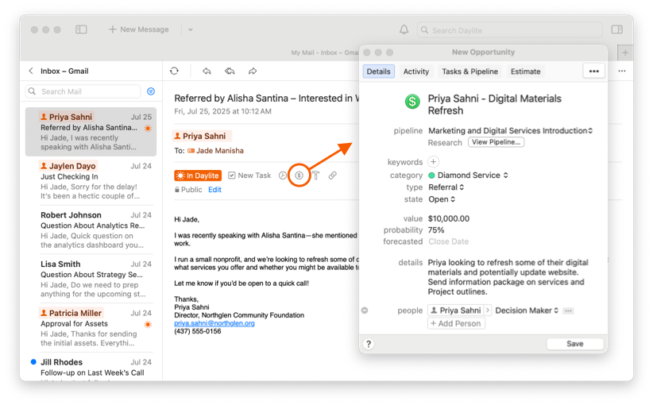Image resolution: width=653 pixels, height=405 pixels.
Task: Create new opportunity from email
Action: coord(299,175)
